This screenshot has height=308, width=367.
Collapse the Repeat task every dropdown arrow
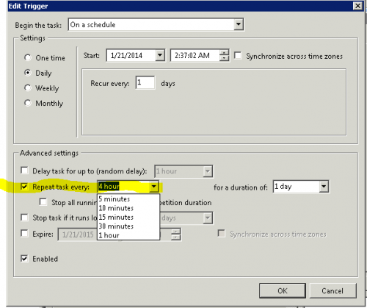coord(153,187)
